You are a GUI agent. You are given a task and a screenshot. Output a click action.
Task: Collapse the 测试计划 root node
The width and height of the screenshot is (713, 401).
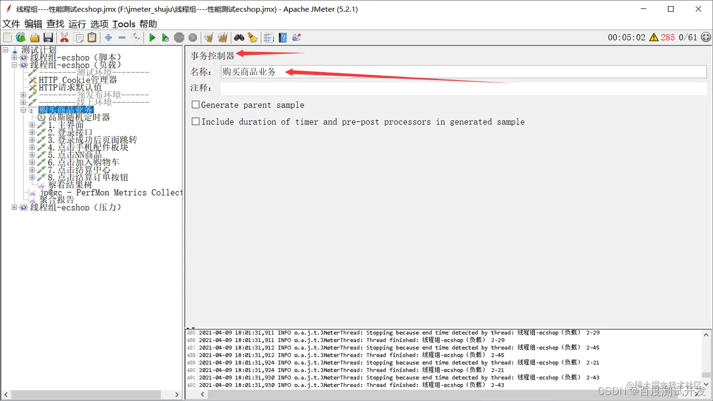point(6,49)
